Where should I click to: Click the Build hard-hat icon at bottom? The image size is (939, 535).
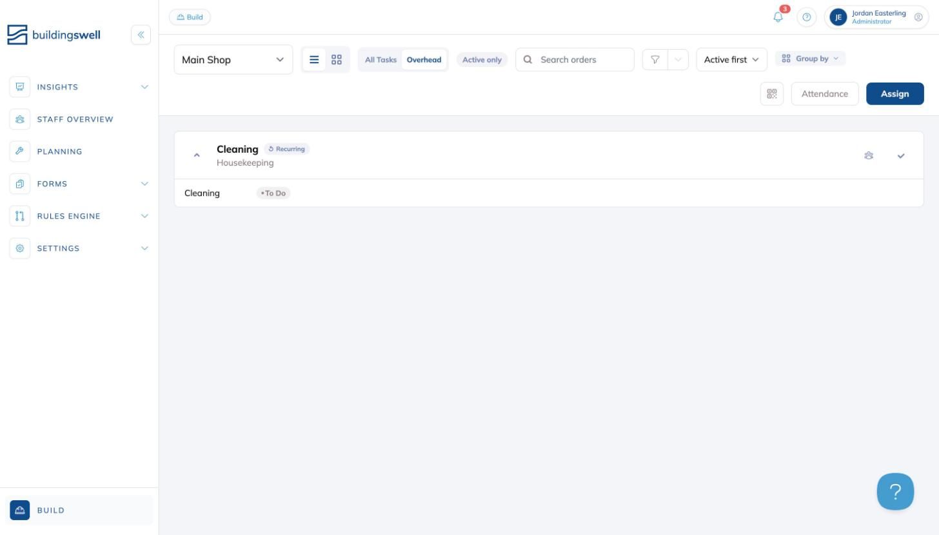[x=20, y=510]
